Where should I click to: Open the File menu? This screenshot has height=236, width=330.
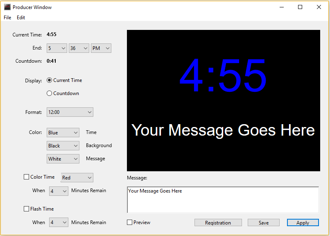[x=7, y=18]
